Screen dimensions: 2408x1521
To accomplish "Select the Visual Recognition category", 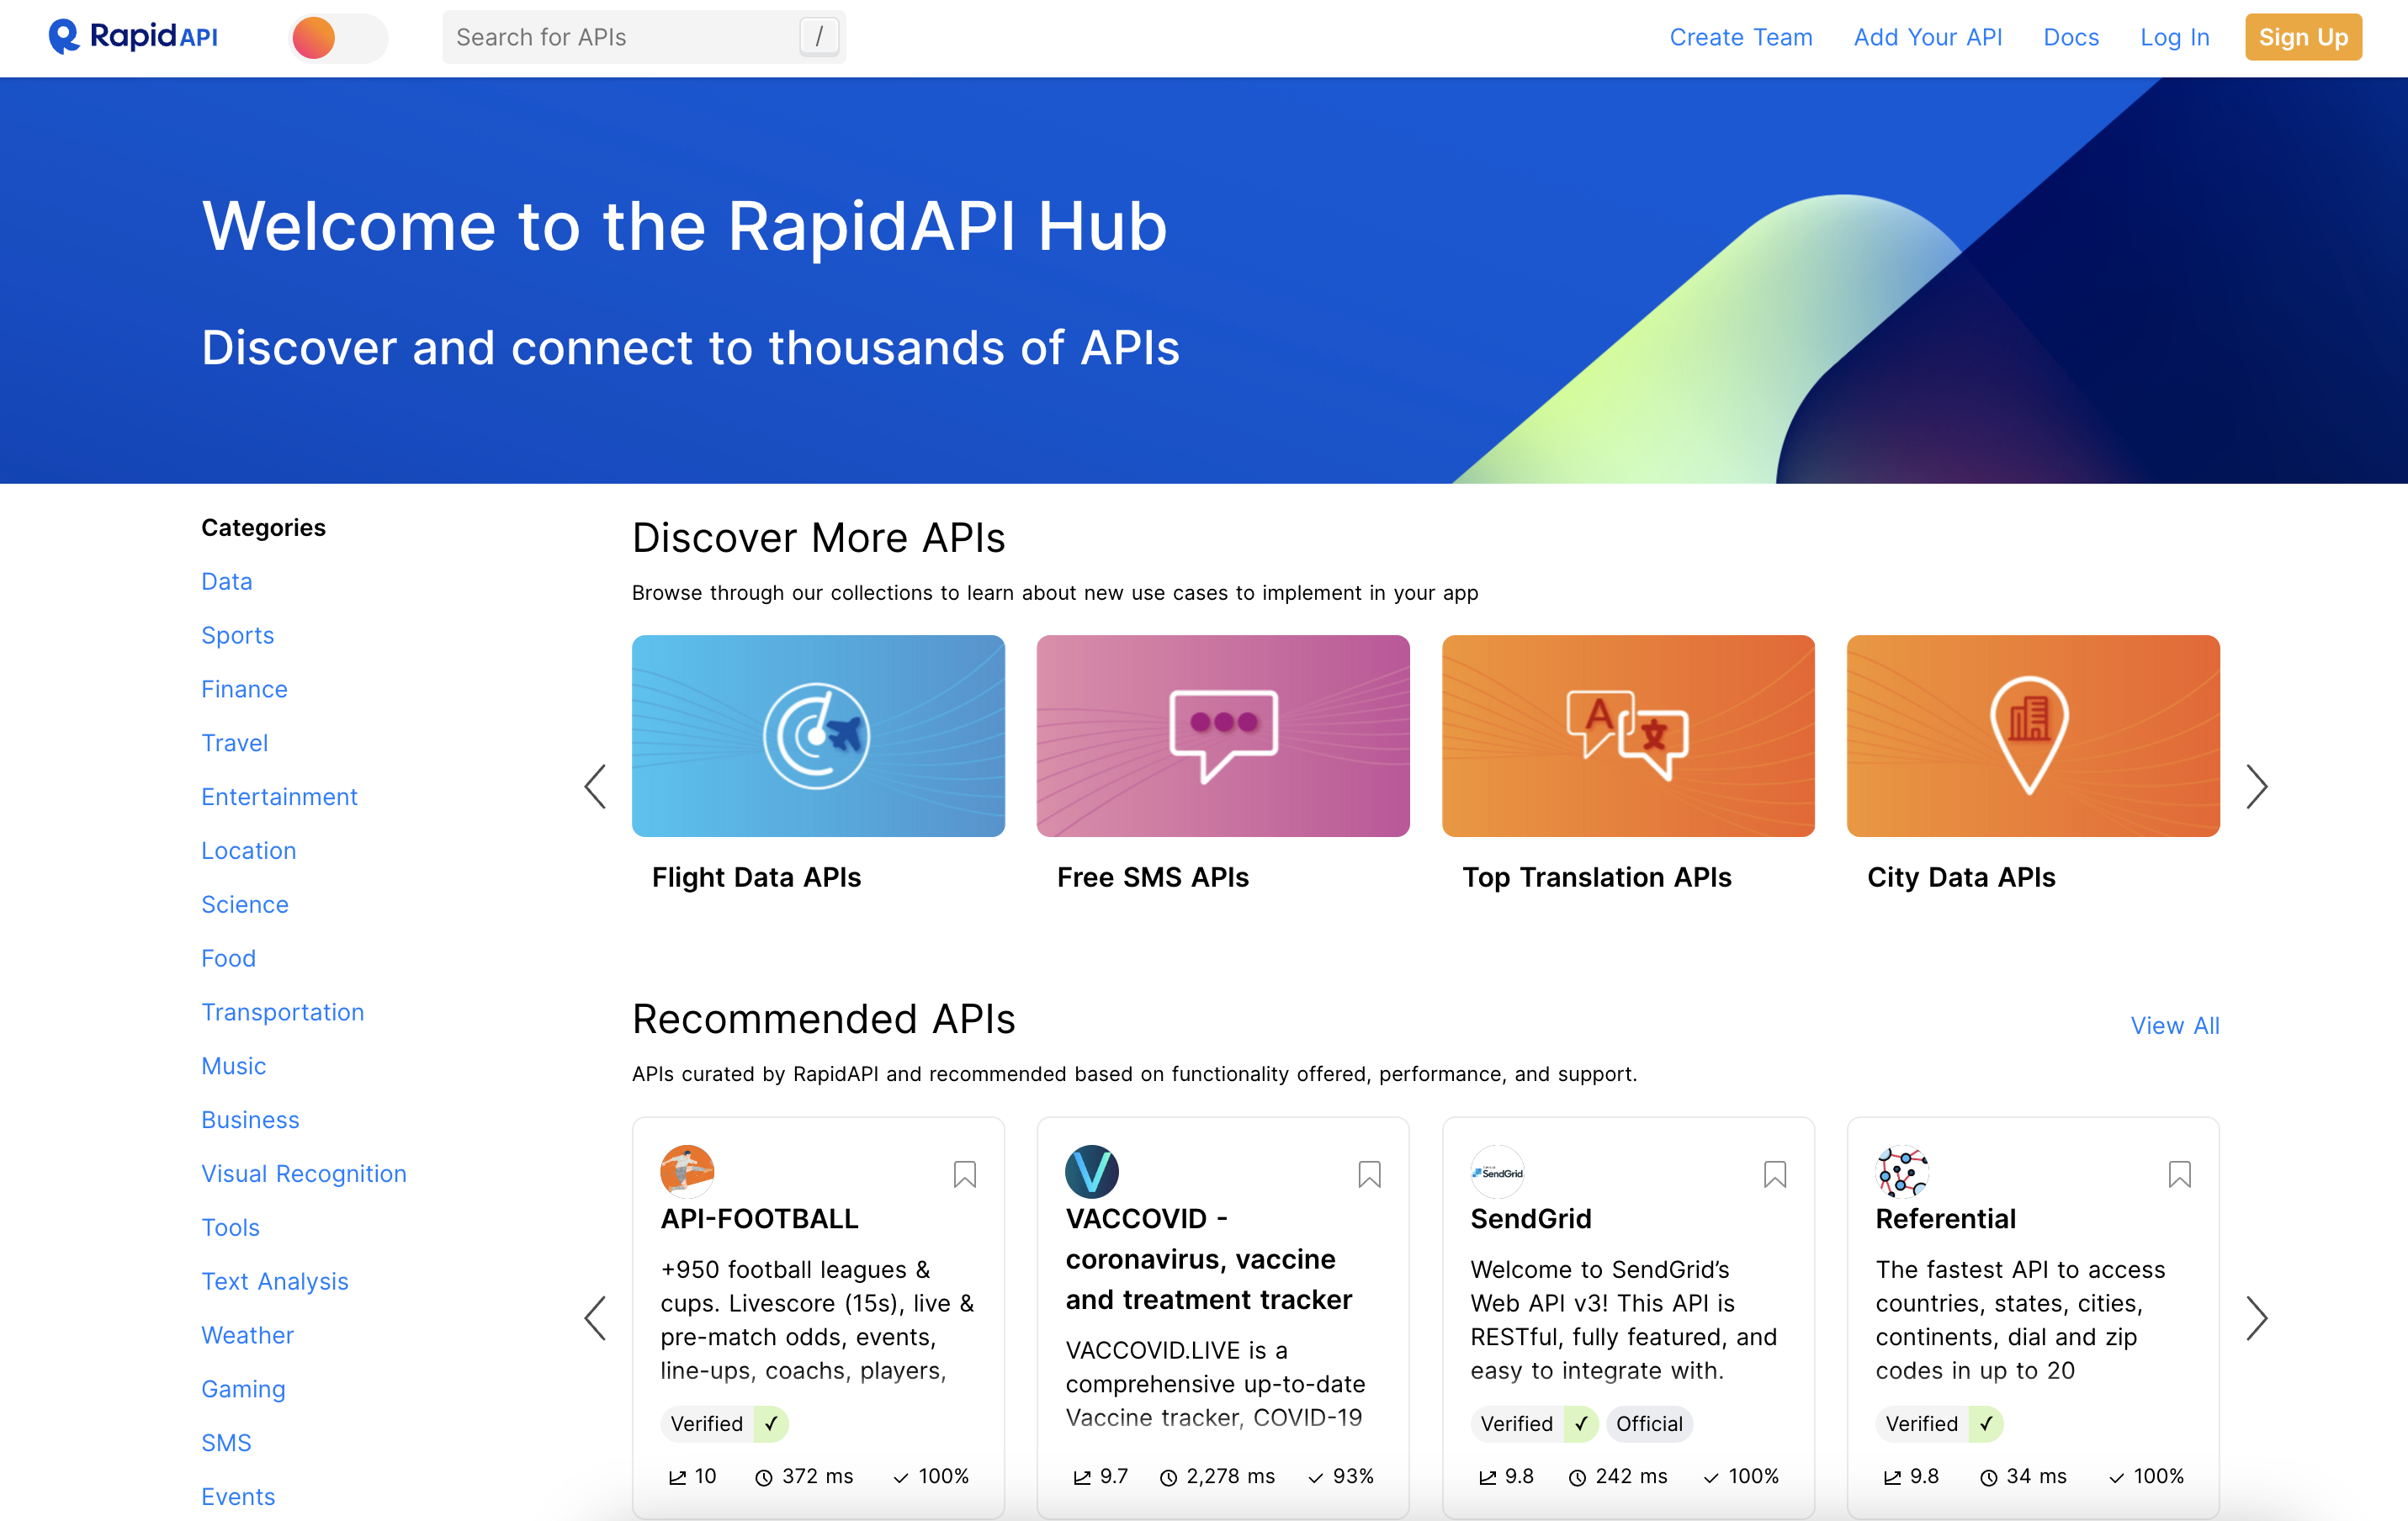I will click(x=304, y=1173).
